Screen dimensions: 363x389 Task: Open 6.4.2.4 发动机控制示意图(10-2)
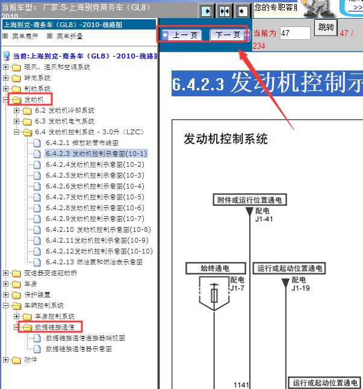pyautogui.click(x=95, y=164)
